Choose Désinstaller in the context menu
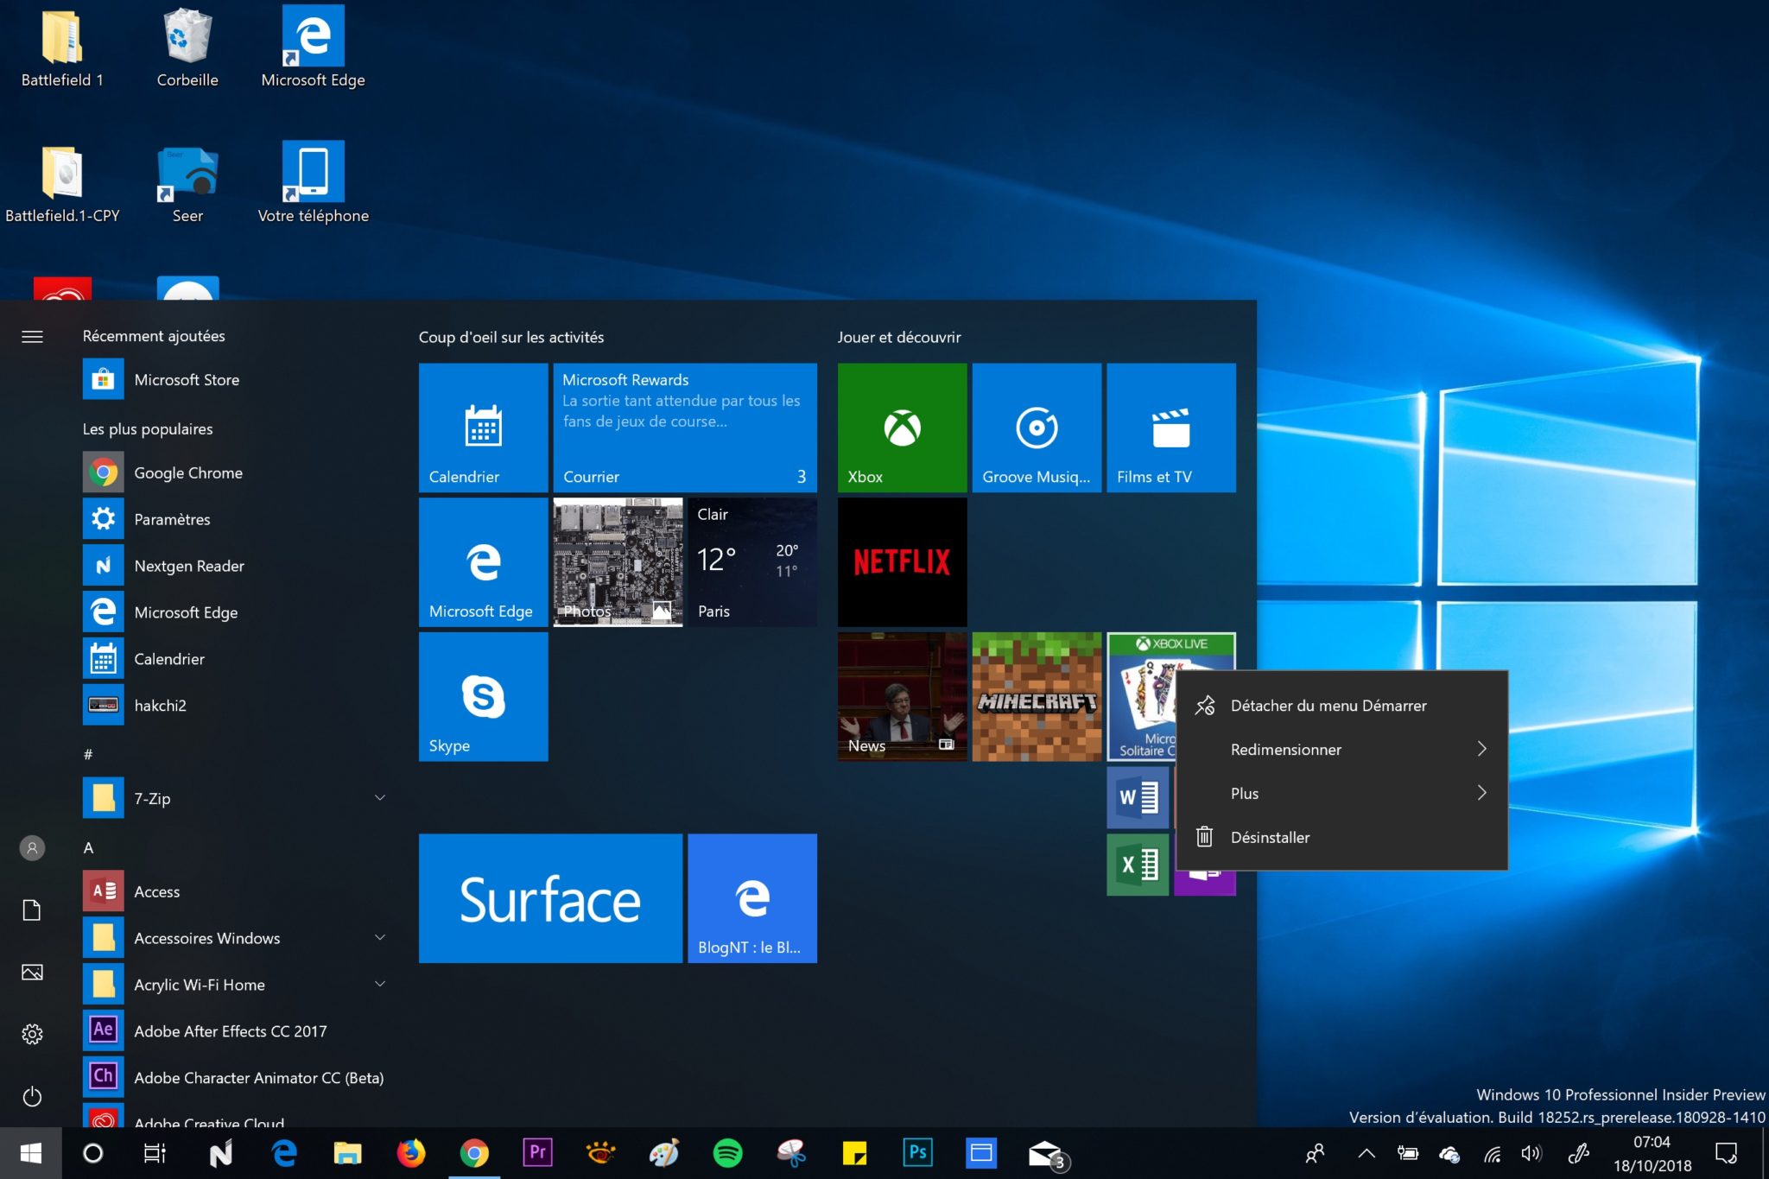This screenshot has width=1769, height=1179. pyautogui.click(x=1342, y=837)
